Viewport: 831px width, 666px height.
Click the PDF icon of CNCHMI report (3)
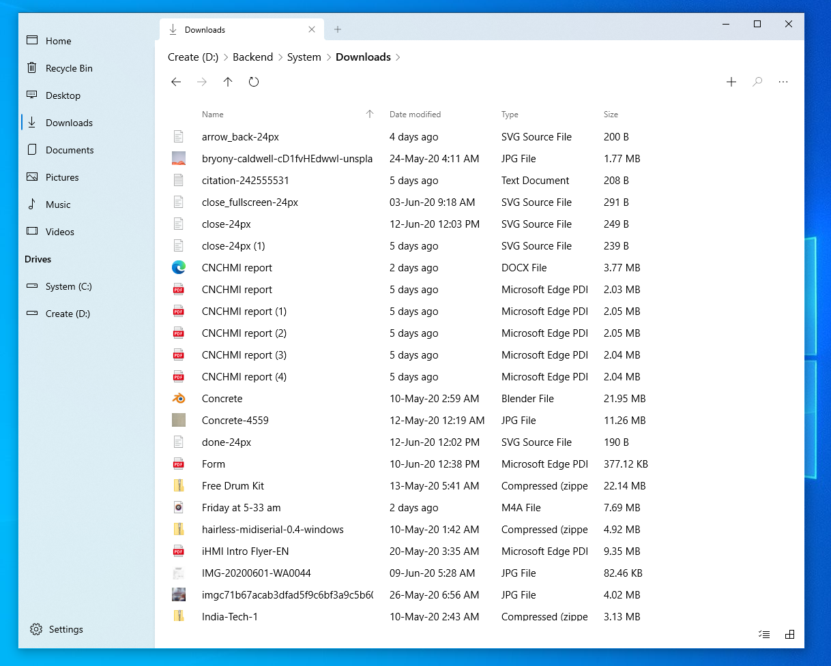click(x=179, y=355)
